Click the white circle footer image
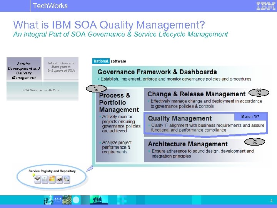The width and height of the screenshot is (277, 208). click(76, 200)
